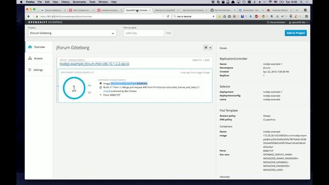Screen dimensions: 329x185
Task: Click the search magnifier icon in search box
Action: 175,16
